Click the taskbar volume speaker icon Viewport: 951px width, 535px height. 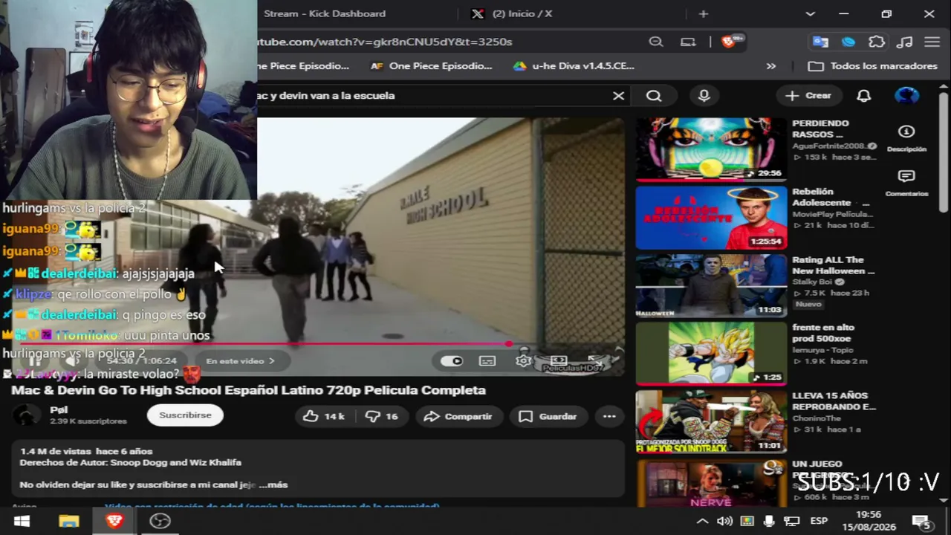(x=724, y=521)
